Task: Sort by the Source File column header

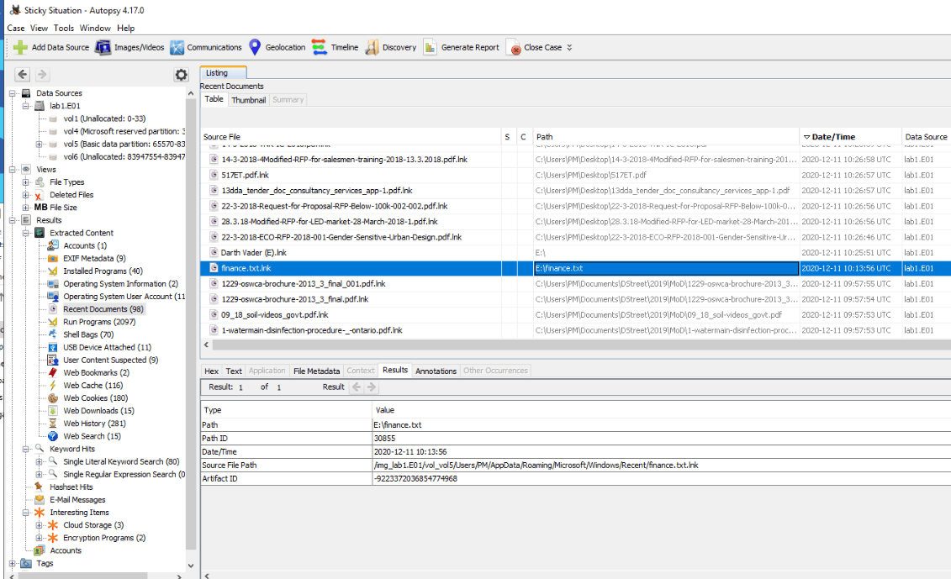Action: pyautogui.click(x=351, y=137)
